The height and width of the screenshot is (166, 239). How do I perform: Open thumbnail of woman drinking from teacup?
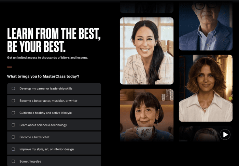146,115
